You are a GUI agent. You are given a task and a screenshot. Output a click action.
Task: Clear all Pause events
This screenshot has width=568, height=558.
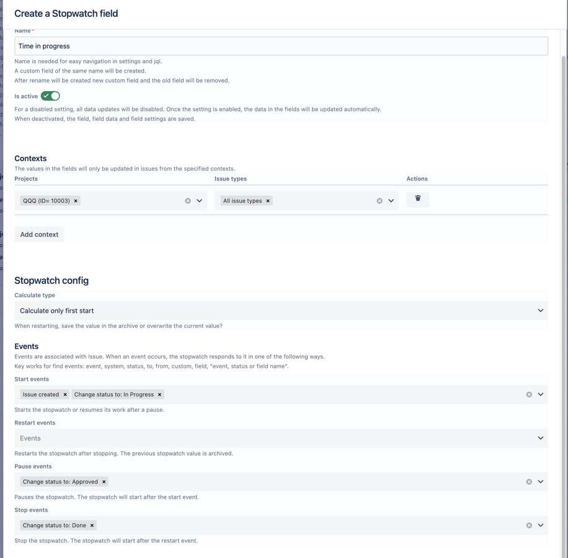coord(529,482)
